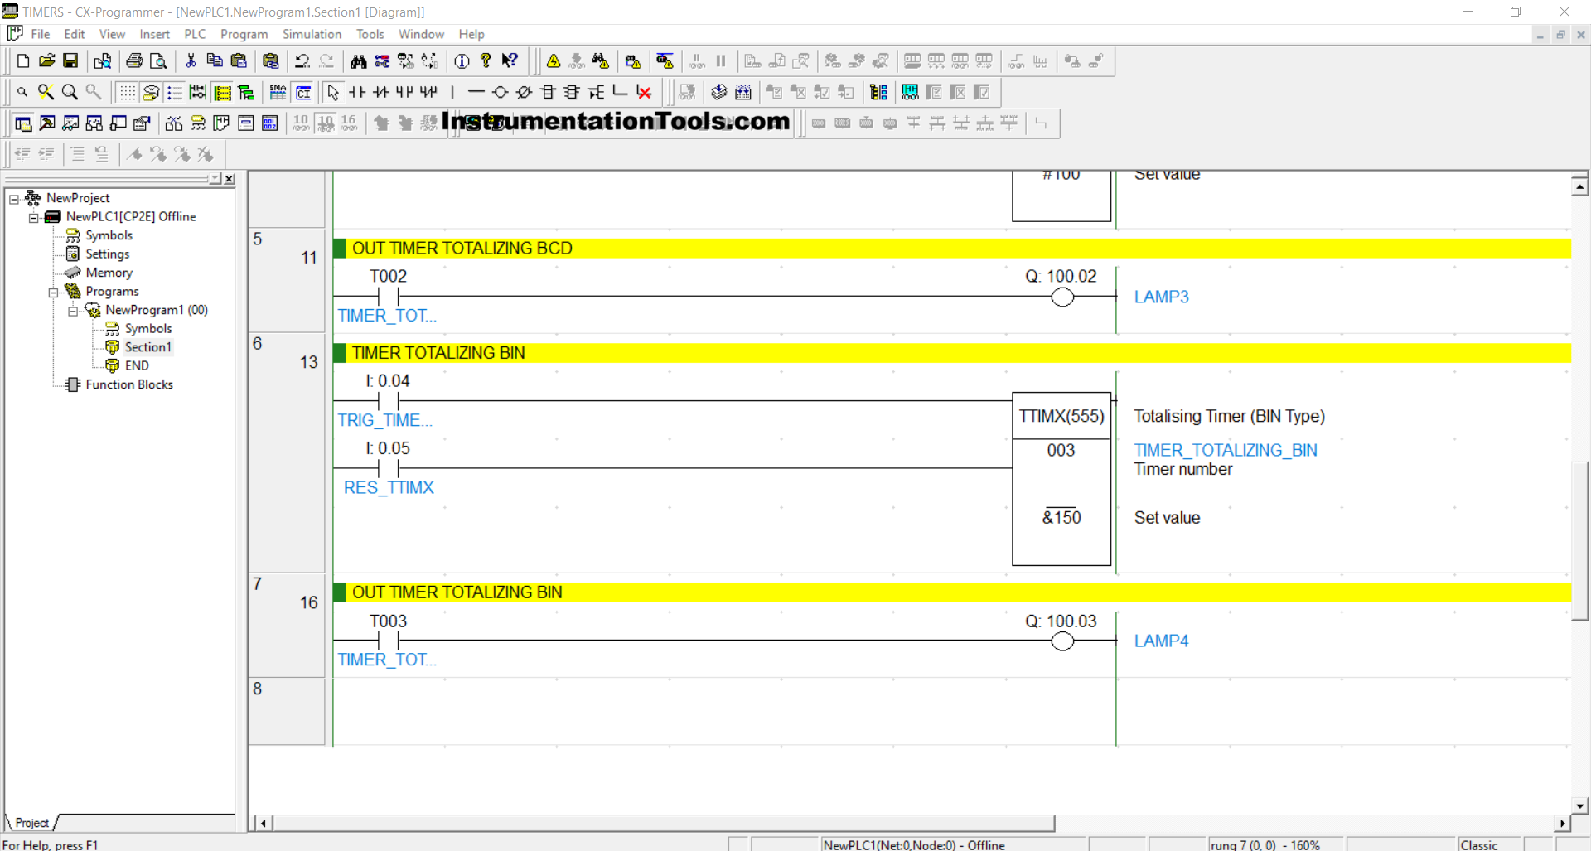Collapse the NewPLC1[CP2E] Offline node
Image resolution: width=1591 pixels, height=851 pixels.
click(34, 217)
